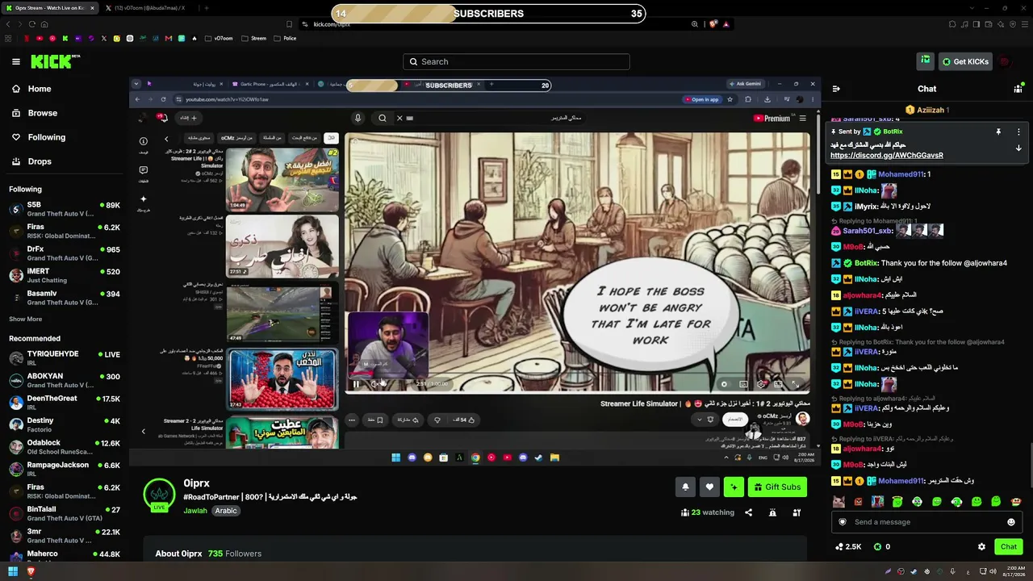Viewport: 1033px width, 581px height.
Task: Toggle follow heart for 0iprx
Action: click(x=709, y=487)
